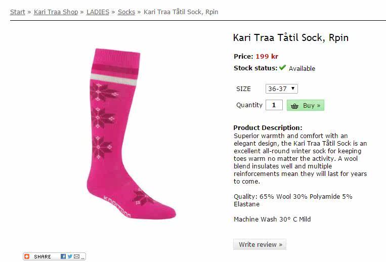
Task: Open the LADIES category breadcrumb
Action: tap(98, 12)
